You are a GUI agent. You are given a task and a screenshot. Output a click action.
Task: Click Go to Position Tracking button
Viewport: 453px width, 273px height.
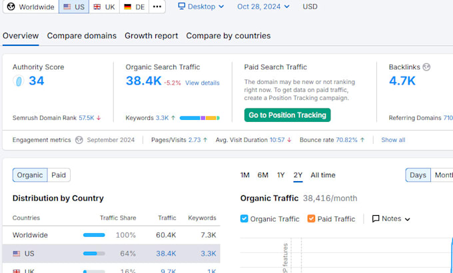(x=288, y=115)
